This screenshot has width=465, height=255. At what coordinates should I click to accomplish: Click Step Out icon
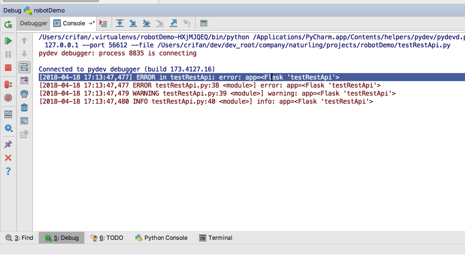pos(173,23)
